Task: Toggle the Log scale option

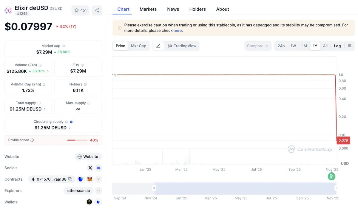Action: 337,46
